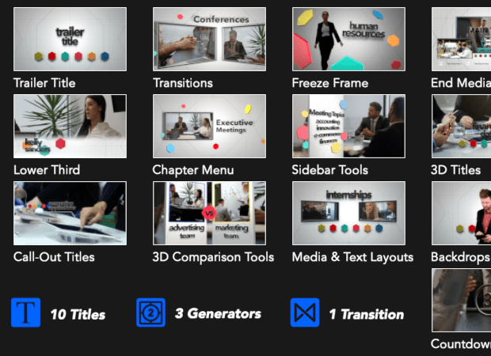The image size is (491, 356).
Task: Click the '3 Generators' label
Action: point(218,313)
